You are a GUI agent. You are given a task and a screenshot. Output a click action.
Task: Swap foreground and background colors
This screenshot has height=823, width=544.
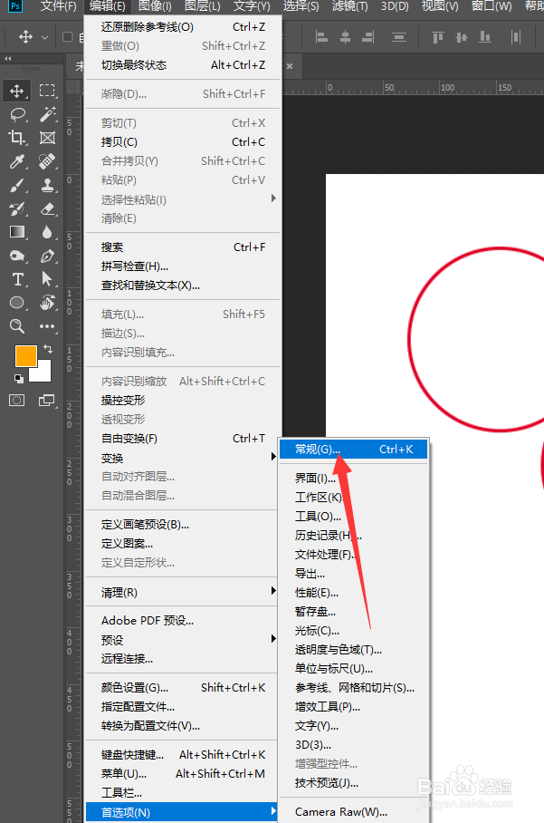point(48,349)
